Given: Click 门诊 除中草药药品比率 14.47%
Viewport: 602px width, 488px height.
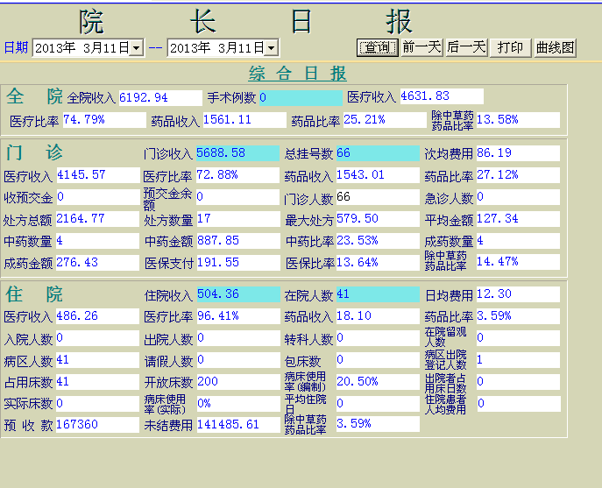Looking at the screenshot, I should (x=518, y=262).
